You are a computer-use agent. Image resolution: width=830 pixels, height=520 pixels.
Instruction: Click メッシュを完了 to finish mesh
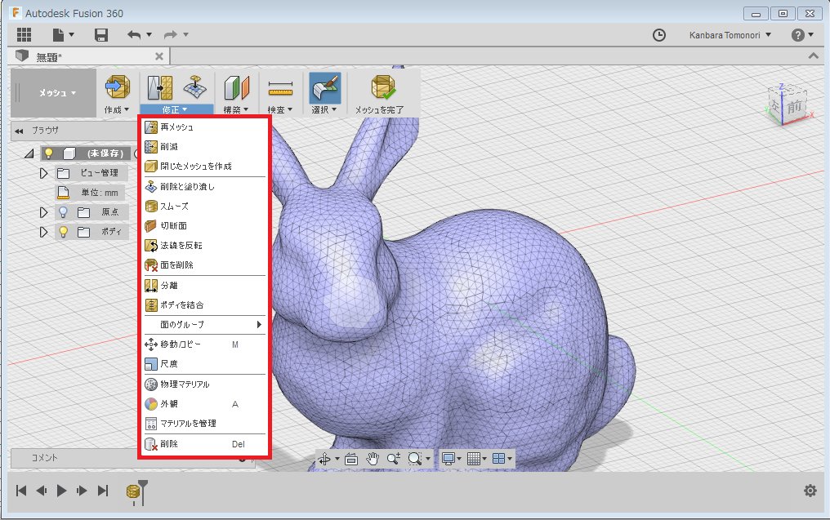(x=380, y=94)
